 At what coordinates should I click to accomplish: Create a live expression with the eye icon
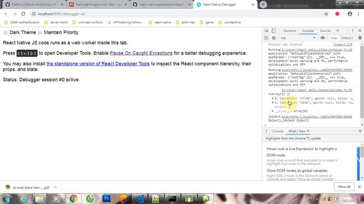point(322,38)
